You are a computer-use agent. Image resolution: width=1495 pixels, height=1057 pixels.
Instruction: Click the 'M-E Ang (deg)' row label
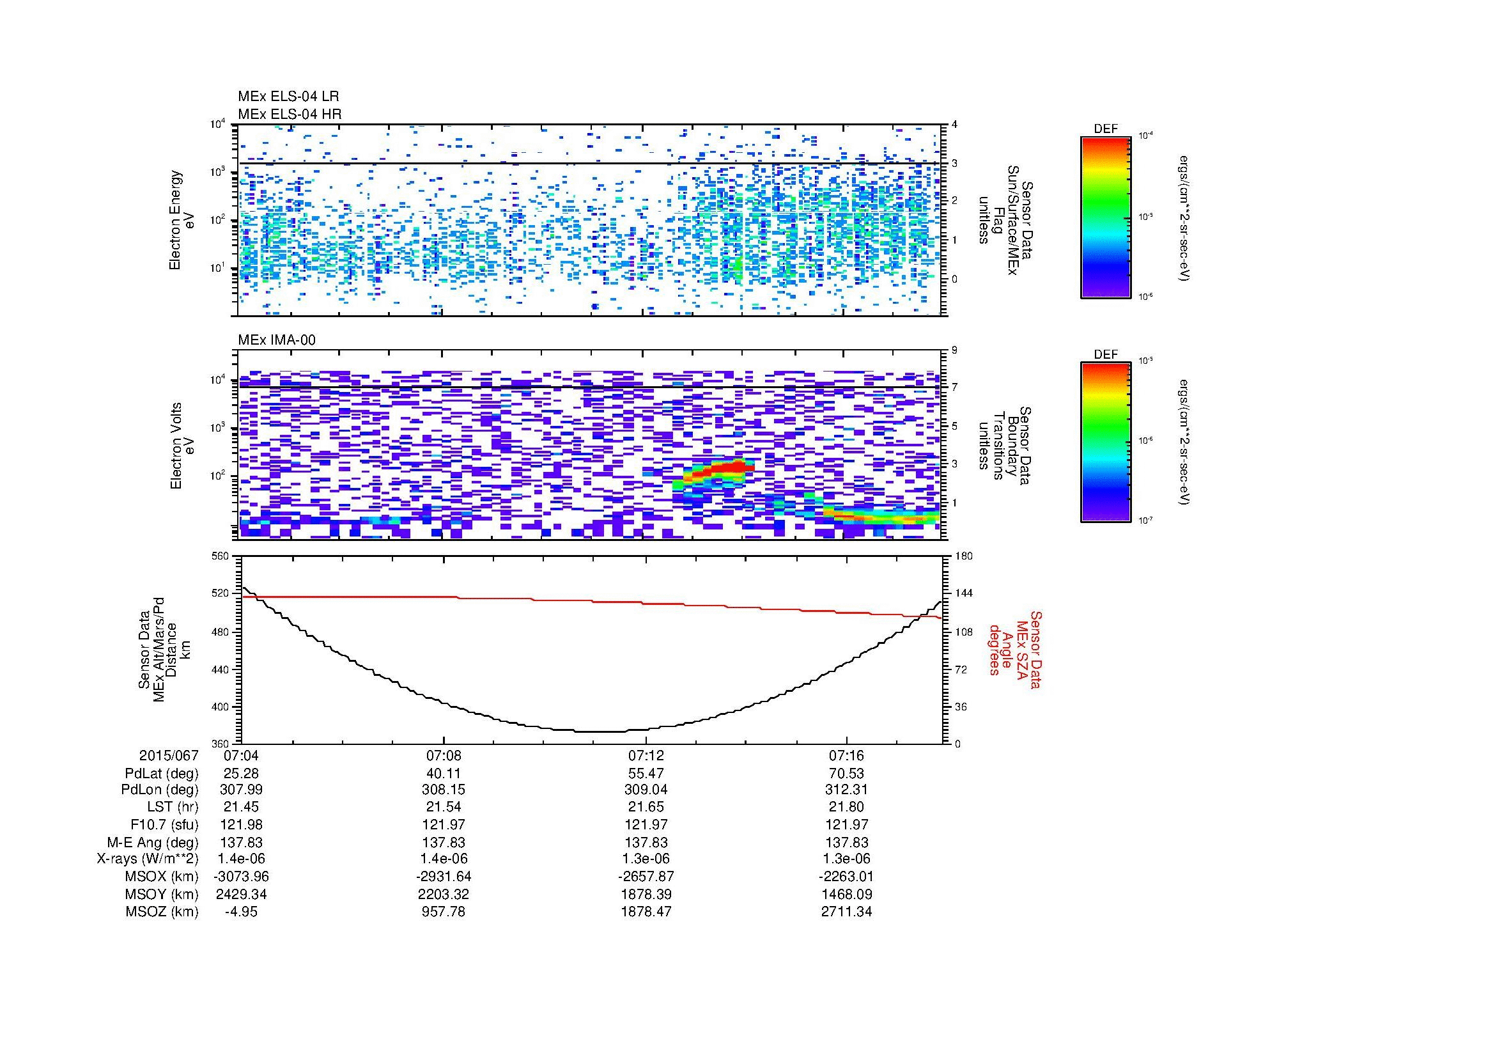[x=153, y=842]
